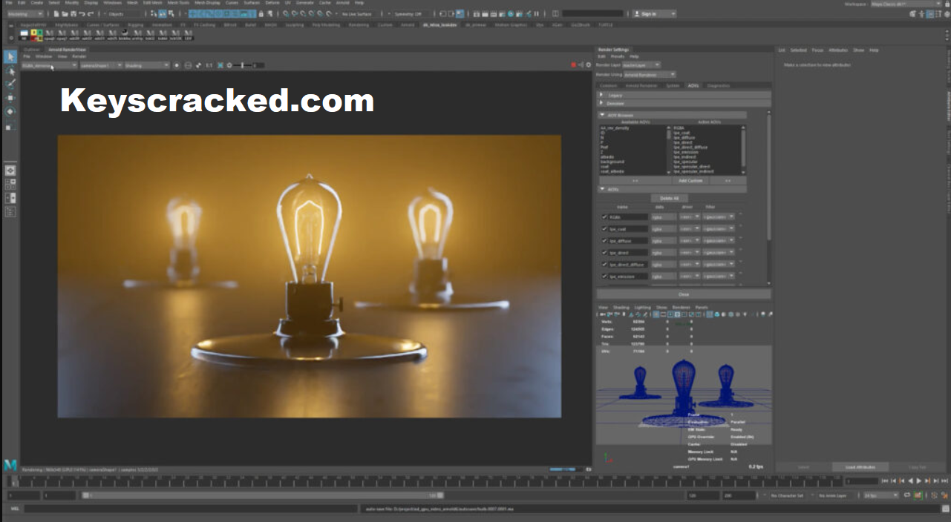Click the first shelf icon under the shelf tabs
951x522 pixels.
click(24, 33)
